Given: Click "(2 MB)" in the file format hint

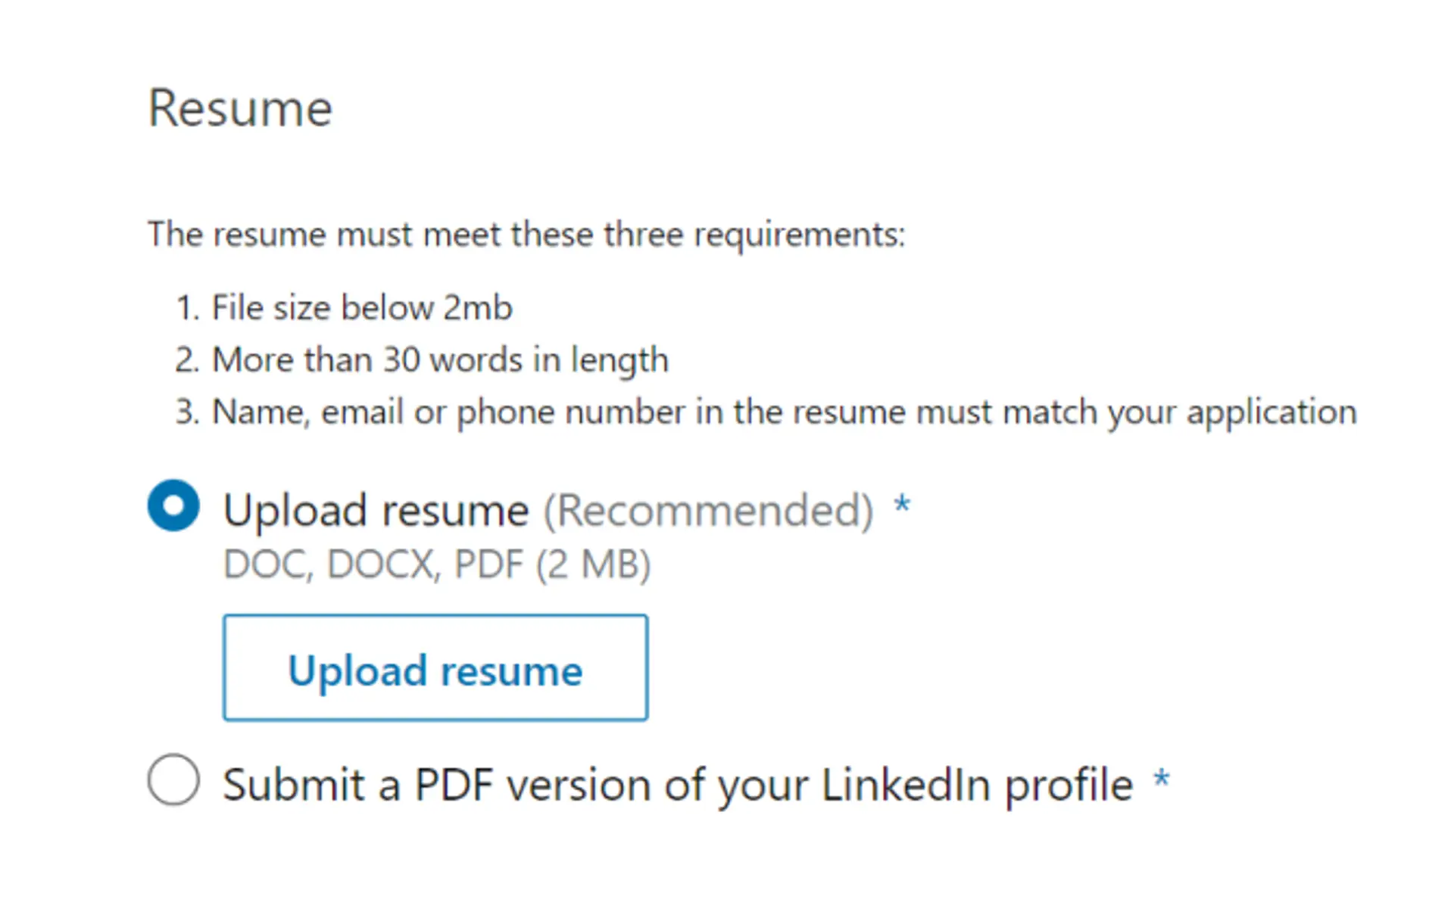Looking at the screenshot, I should pyautogui.click(x=594, y=565).
